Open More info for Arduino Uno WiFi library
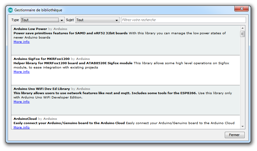 tap(21, 101)
